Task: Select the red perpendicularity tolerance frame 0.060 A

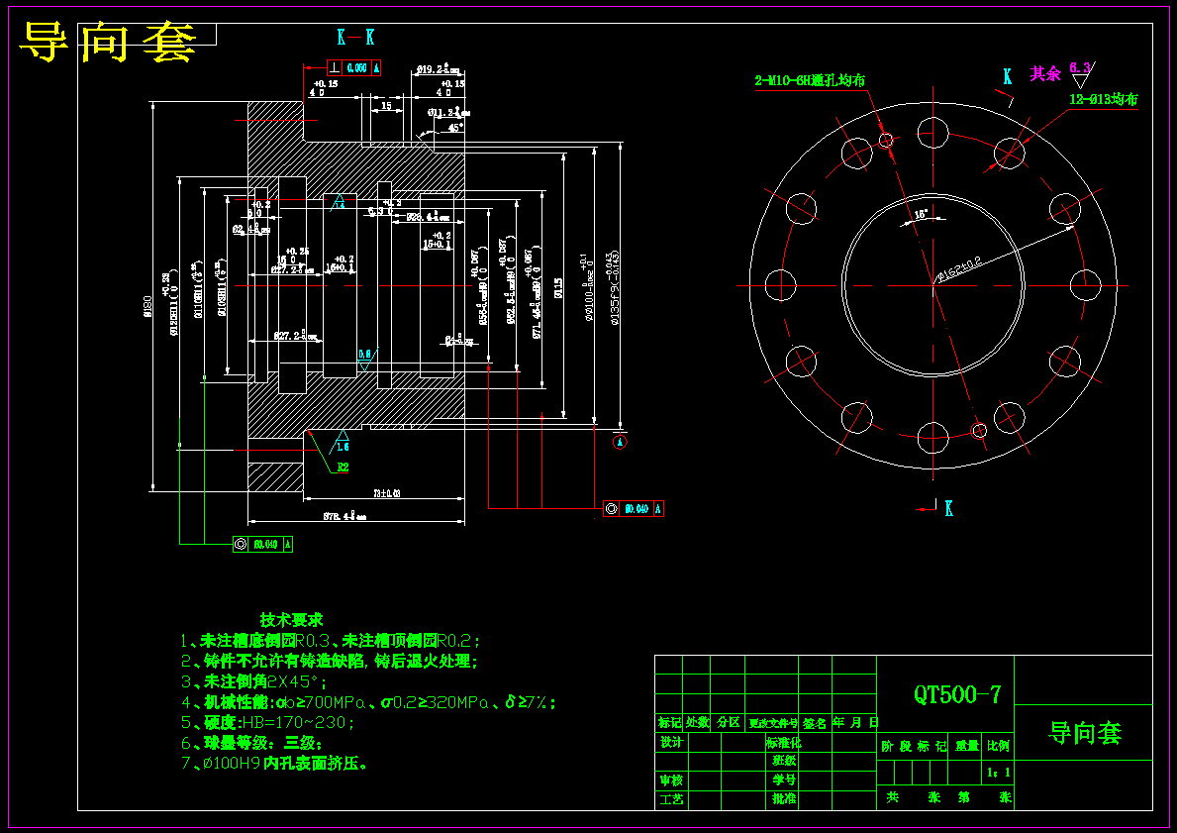Action: tap(353, 67)
